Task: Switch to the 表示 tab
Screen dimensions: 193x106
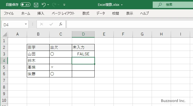Action: pyautogui.click(x=129, y=13)
